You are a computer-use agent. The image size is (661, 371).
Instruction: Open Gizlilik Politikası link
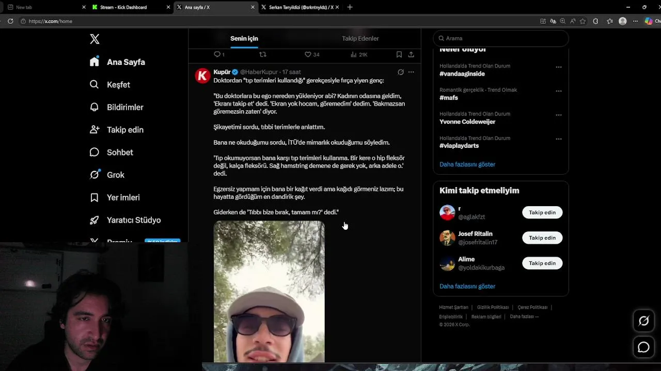pos(493,308)
